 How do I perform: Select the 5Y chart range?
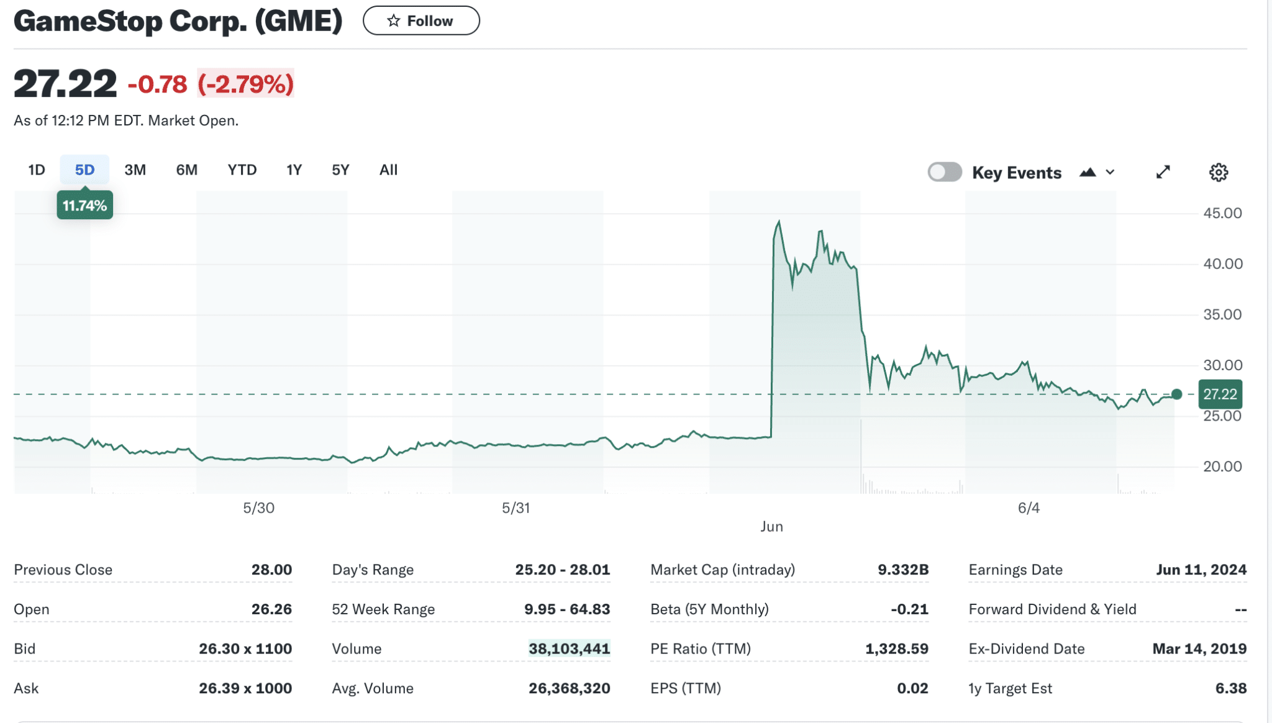click(340, 170)
